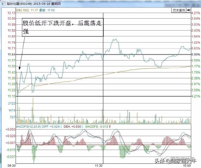Screen dimensions: 201x168
Task: Click the window icon beside 延长化建 title
Action: coord(4,4)
